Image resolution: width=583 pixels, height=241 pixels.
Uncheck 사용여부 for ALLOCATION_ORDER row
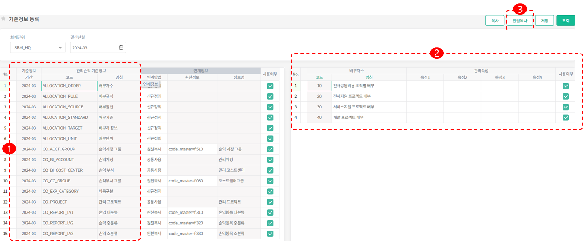pos(270,86)
